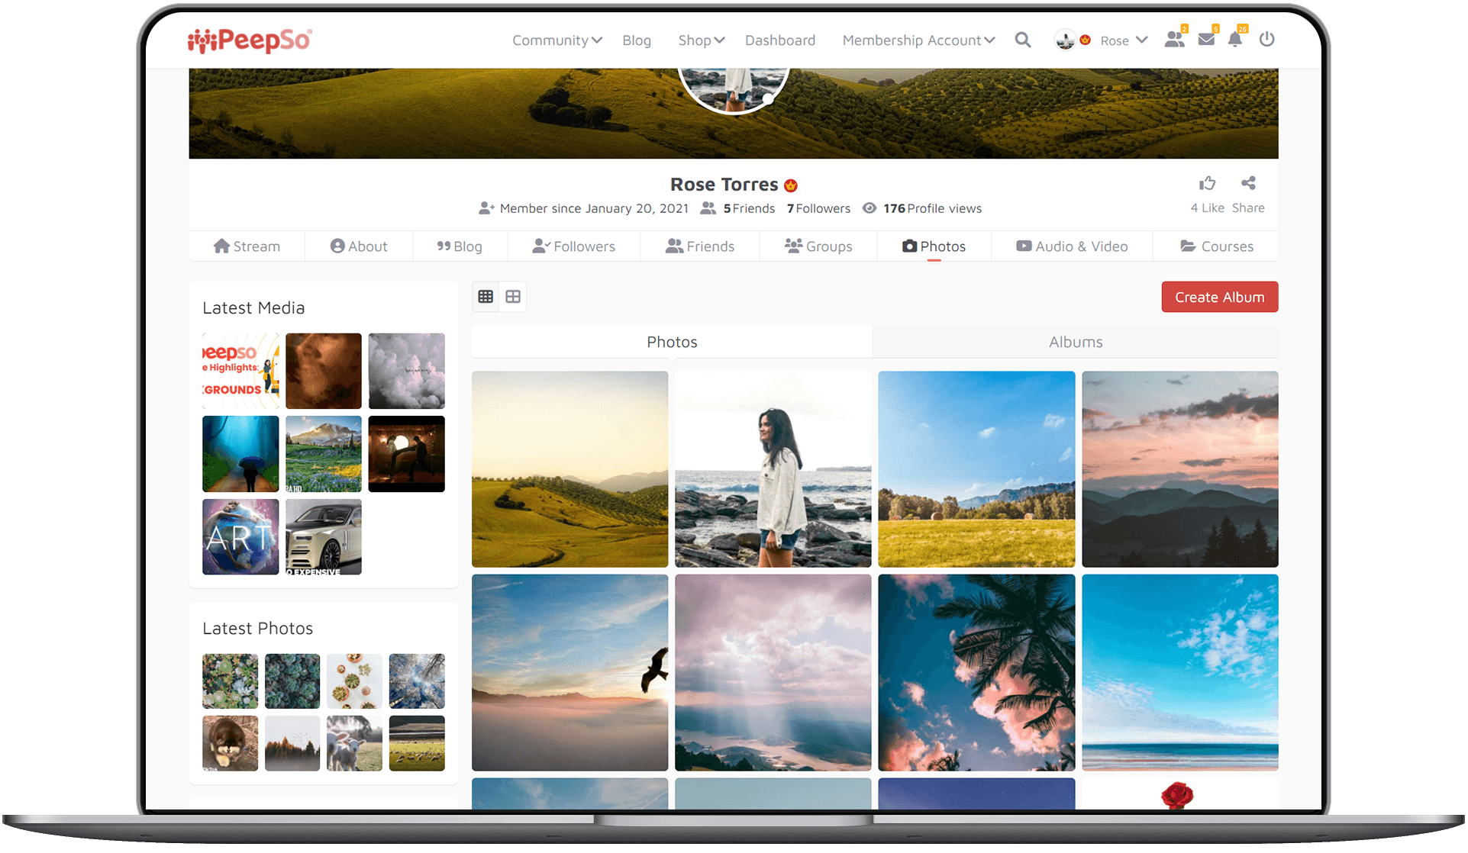This screenshot has height=853, width=1468.
Task: Switch to the Albums sub-tab
Action: click(1076, 342)
